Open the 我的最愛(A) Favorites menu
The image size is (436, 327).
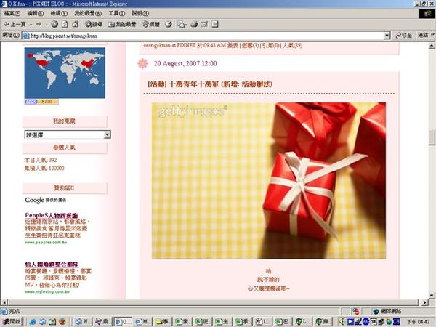pos(88,13)
